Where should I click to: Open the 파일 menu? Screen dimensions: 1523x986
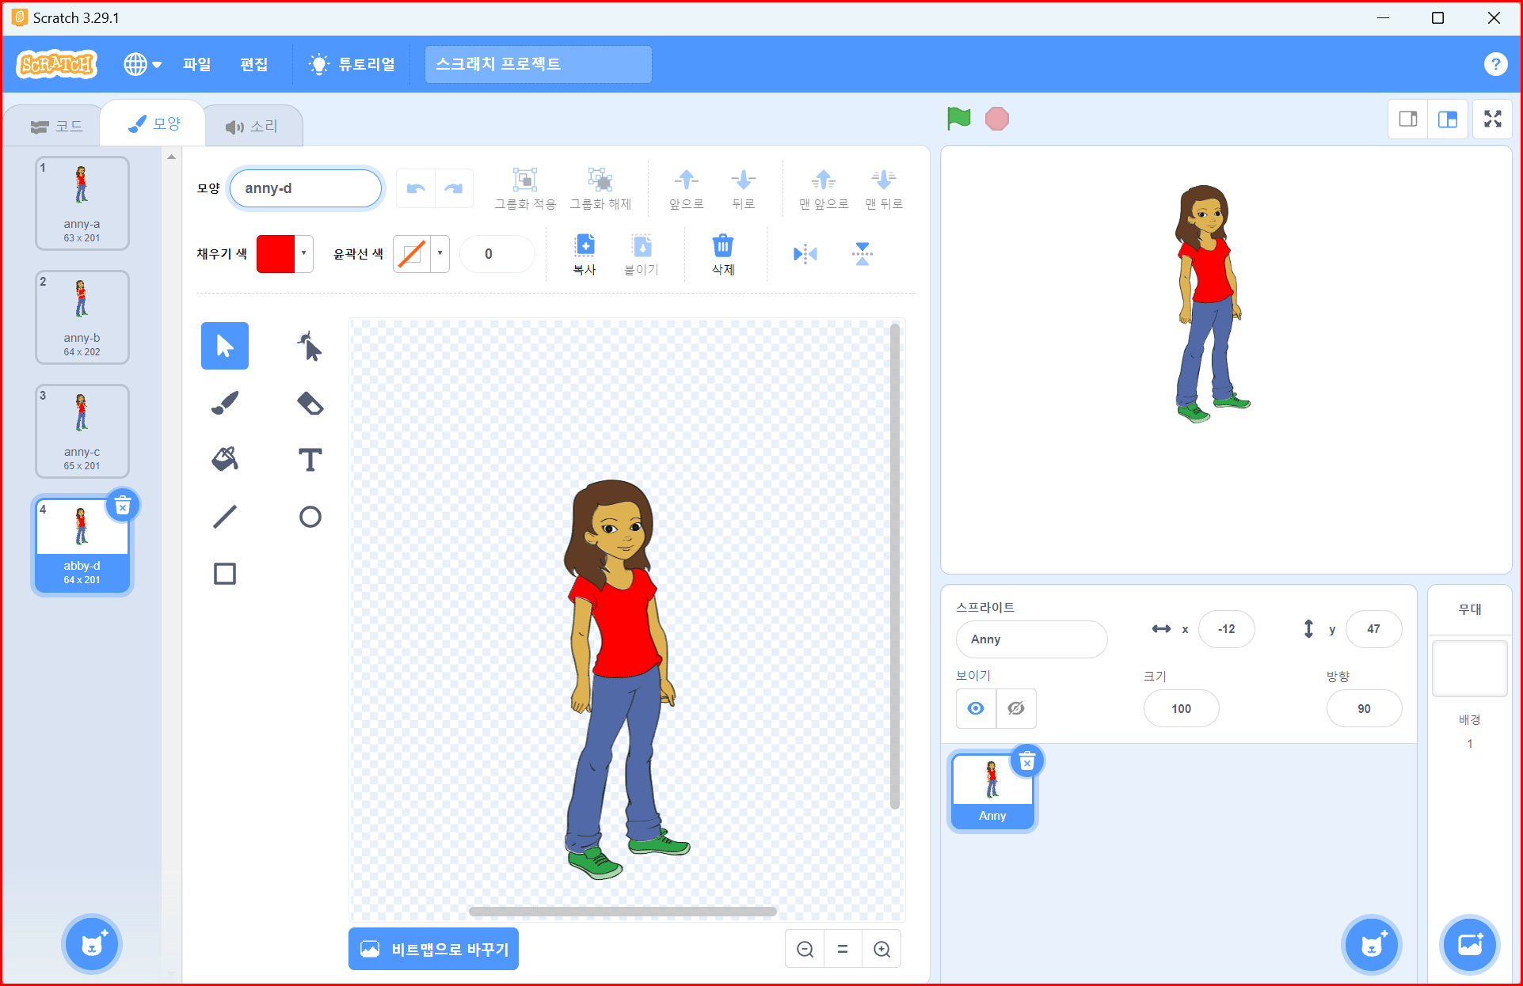(x=196, y=64)
